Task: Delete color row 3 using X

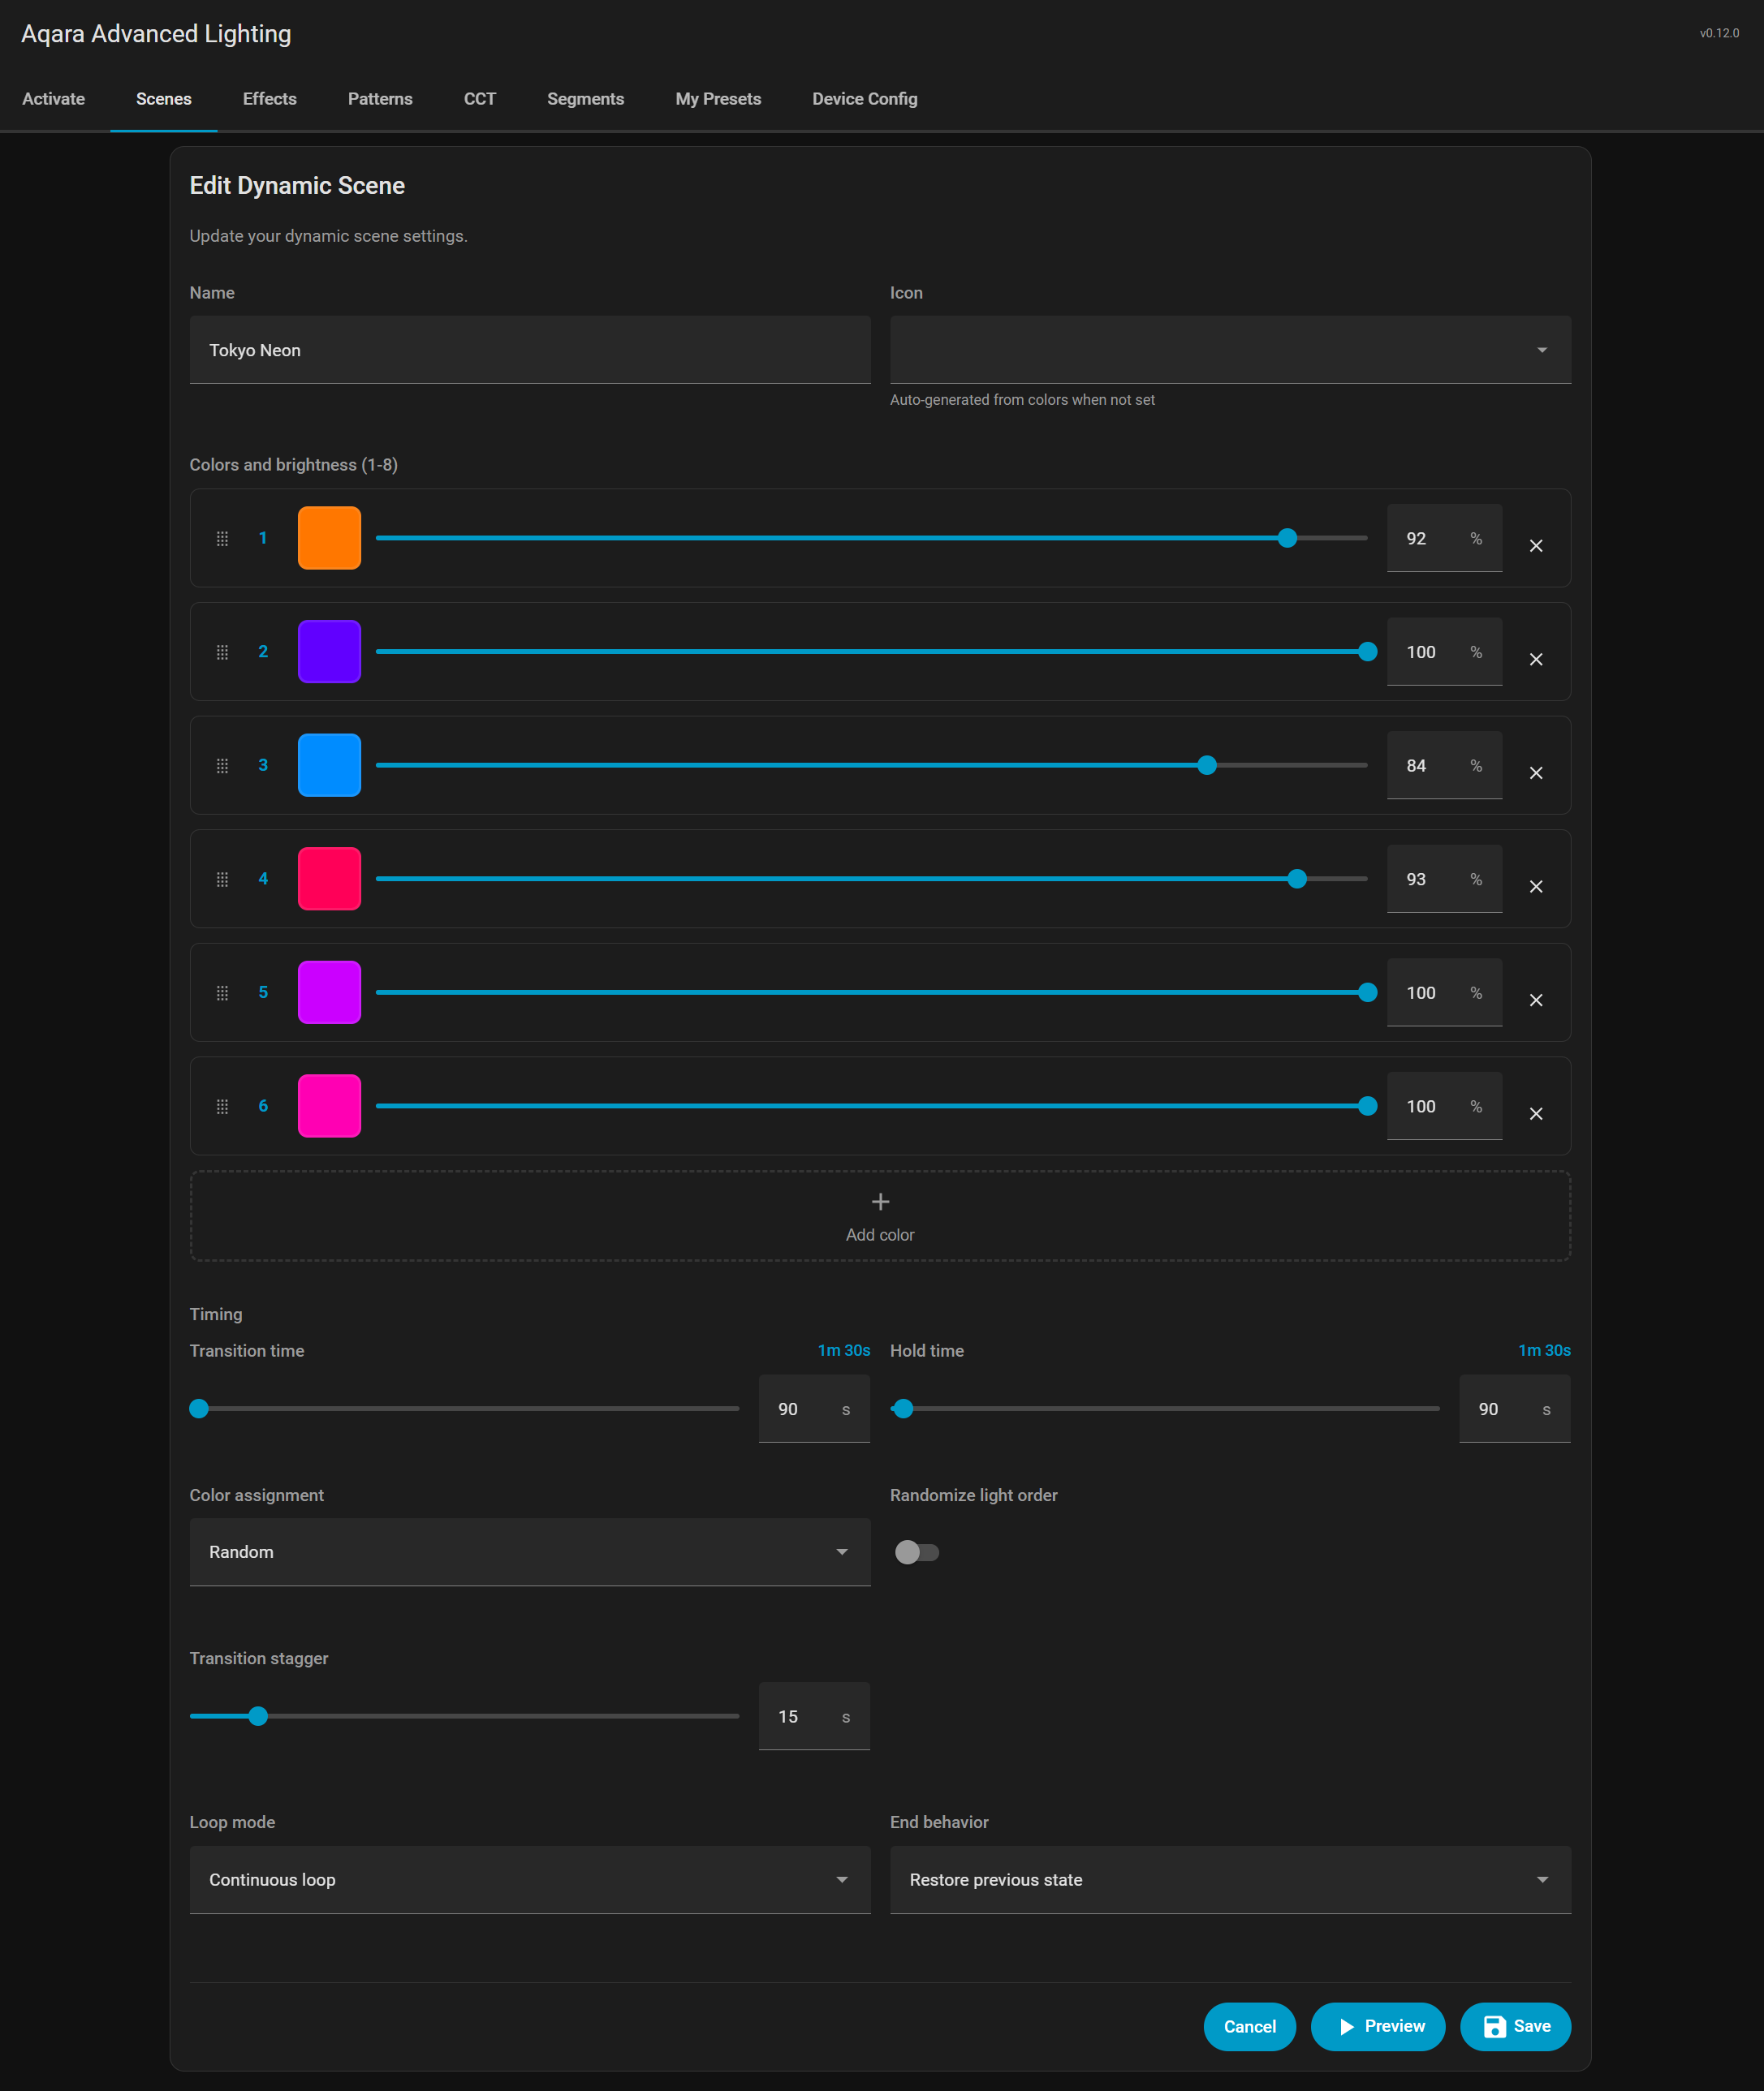Action: click(x=1535, y=772)
